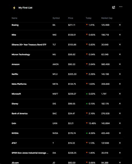Viewport: 132px width, 164px height.
Task: Open Meta Platforms stock details
Action: [x=67, y=84]
